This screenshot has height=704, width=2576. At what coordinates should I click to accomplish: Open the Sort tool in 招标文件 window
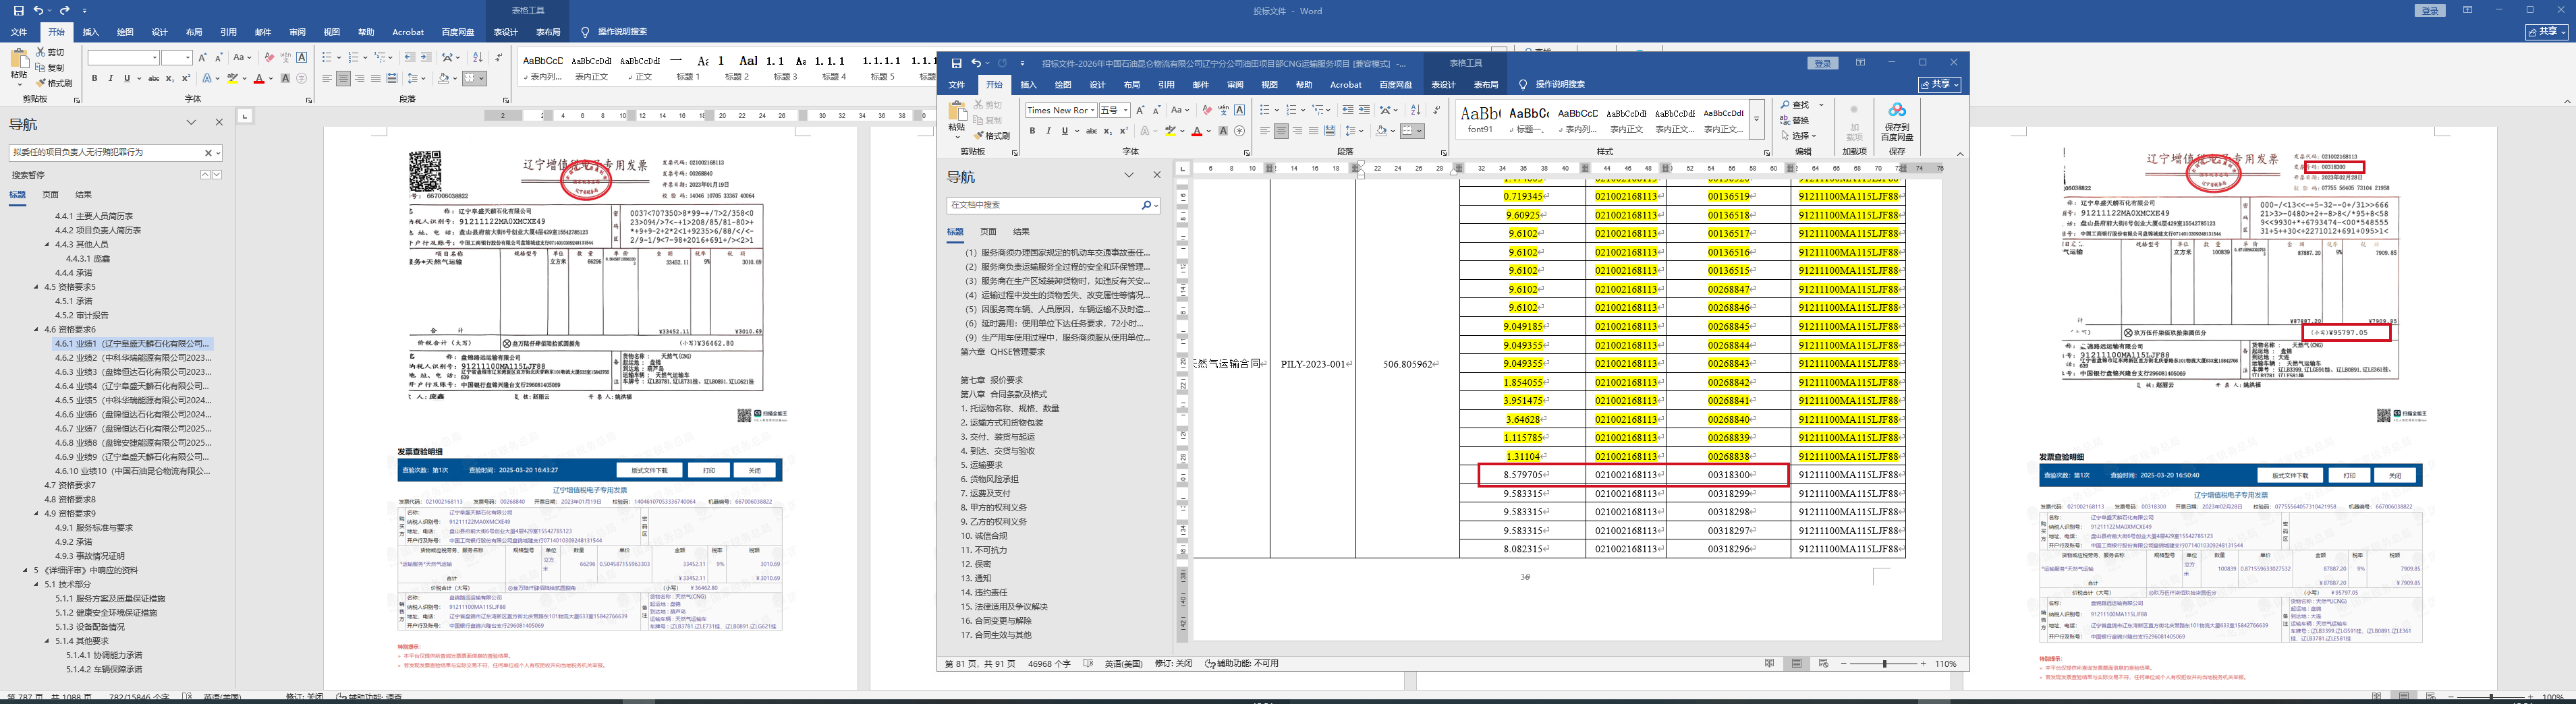(x=1415, y=110)
